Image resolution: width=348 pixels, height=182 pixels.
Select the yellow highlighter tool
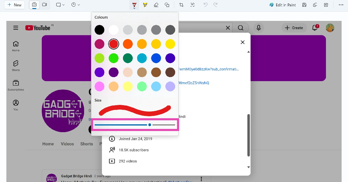[145, 5]
